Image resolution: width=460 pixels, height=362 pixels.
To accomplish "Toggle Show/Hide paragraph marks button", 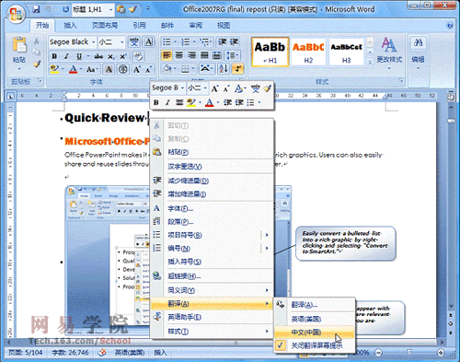I will point(238,68).
